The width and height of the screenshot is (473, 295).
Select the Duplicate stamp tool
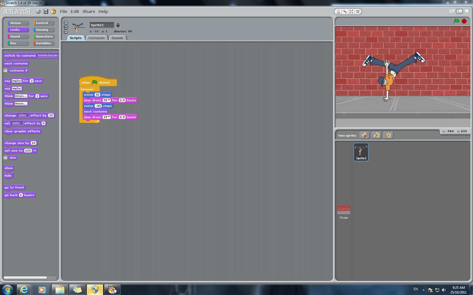point(338,12)
